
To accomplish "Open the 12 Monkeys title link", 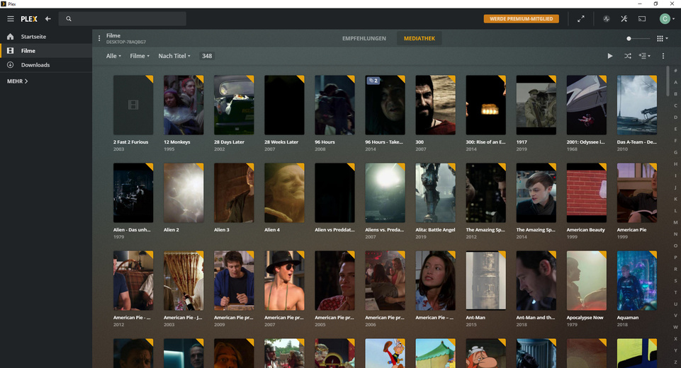I will click(x=176, y=142).
